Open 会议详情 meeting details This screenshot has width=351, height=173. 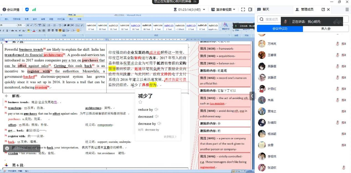click(x=11, y=9)
